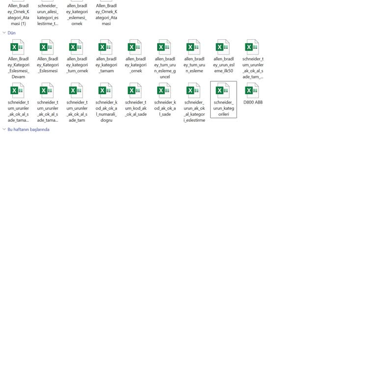
Task: Collapse the Bu haftanın başlarında group chevron
Action: [x=4, y=130]
